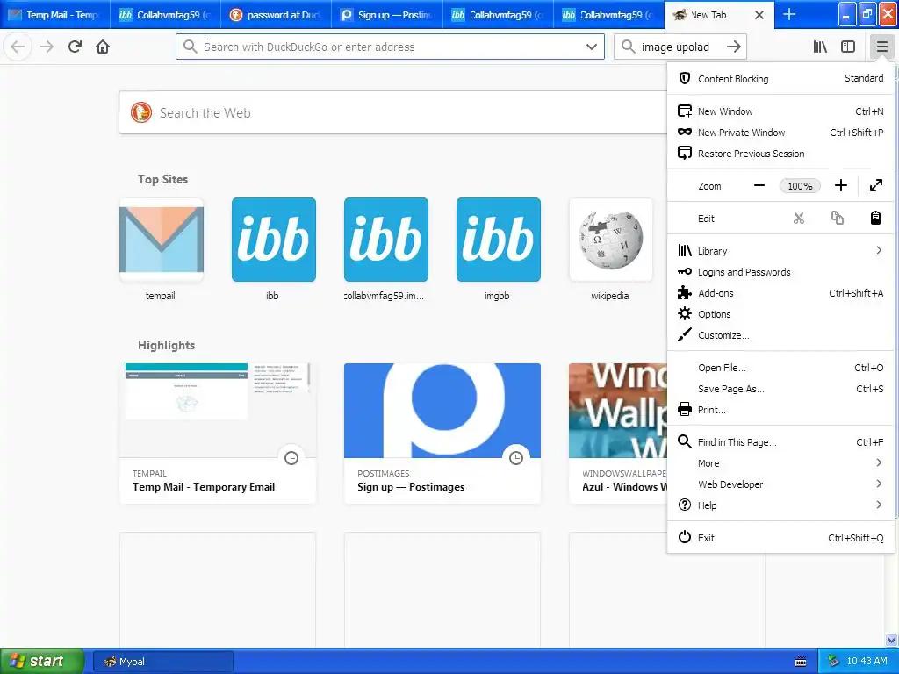Expand the Help submenu
The image size is (899, 674).
click(x=780, y=505)
